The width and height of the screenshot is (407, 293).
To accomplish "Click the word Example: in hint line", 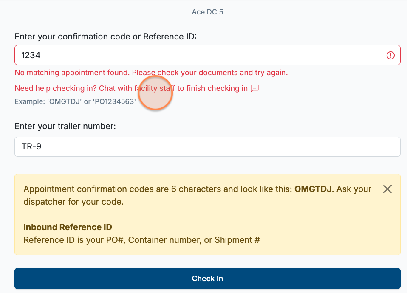I will coord(30,101).
